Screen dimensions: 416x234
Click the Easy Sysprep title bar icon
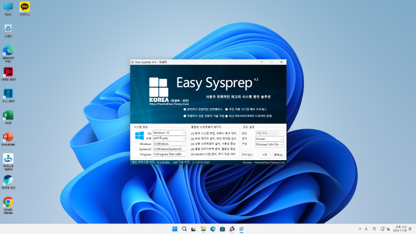[x=132, y=62]
